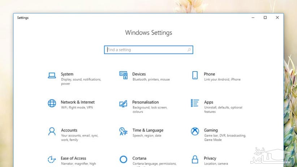Click the Ease of Access icon

[52, 159]
